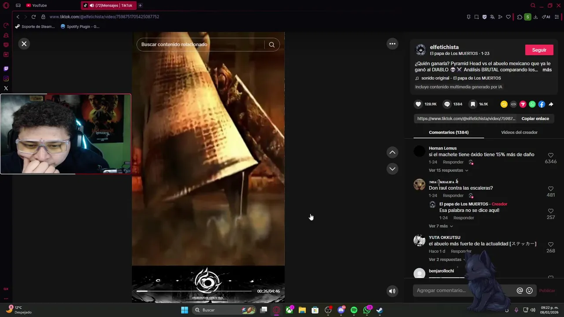Click the search magnifier in related content bar
Image resolution: width=564 pixels, height=317 pixels.
click(x=272, y=44)
